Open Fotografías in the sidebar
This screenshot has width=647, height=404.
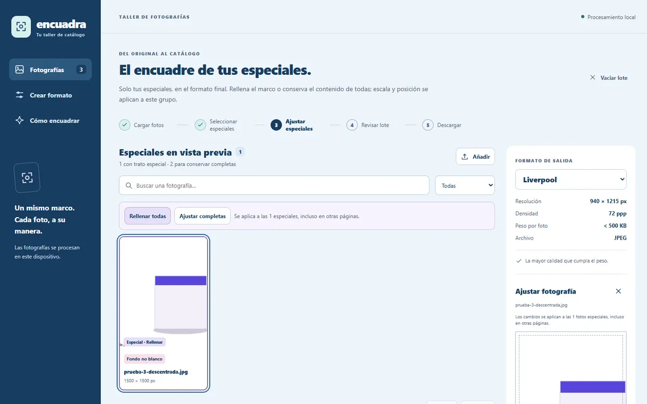(x=50, y=69)
